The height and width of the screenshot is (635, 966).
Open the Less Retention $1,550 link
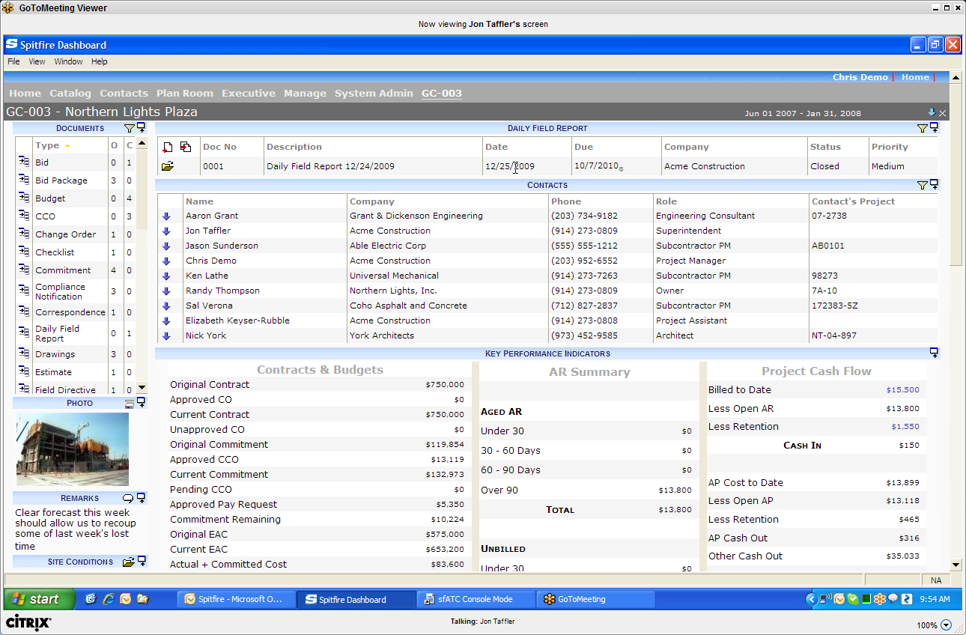click(x=905, y=427)
